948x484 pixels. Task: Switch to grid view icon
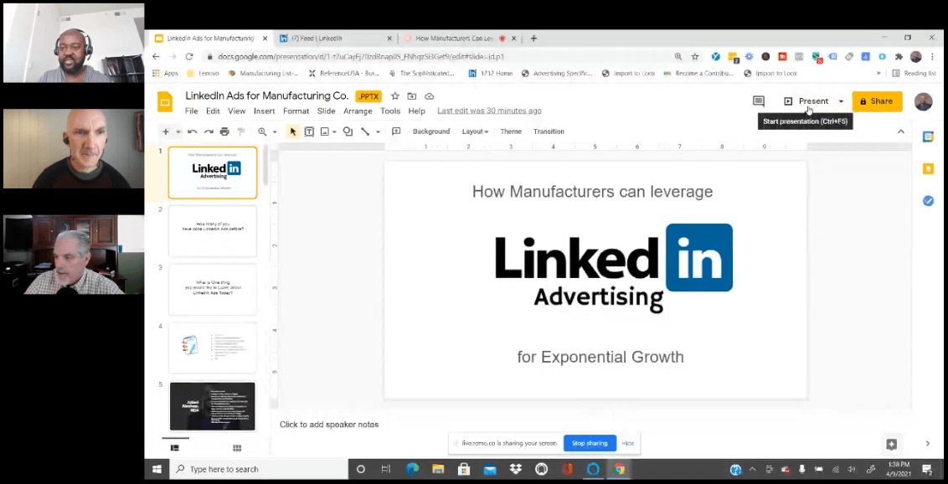(237, 448)
